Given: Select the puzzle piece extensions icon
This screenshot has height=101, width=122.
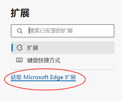Looking at the screenshot, I should (x=19, y=48).
